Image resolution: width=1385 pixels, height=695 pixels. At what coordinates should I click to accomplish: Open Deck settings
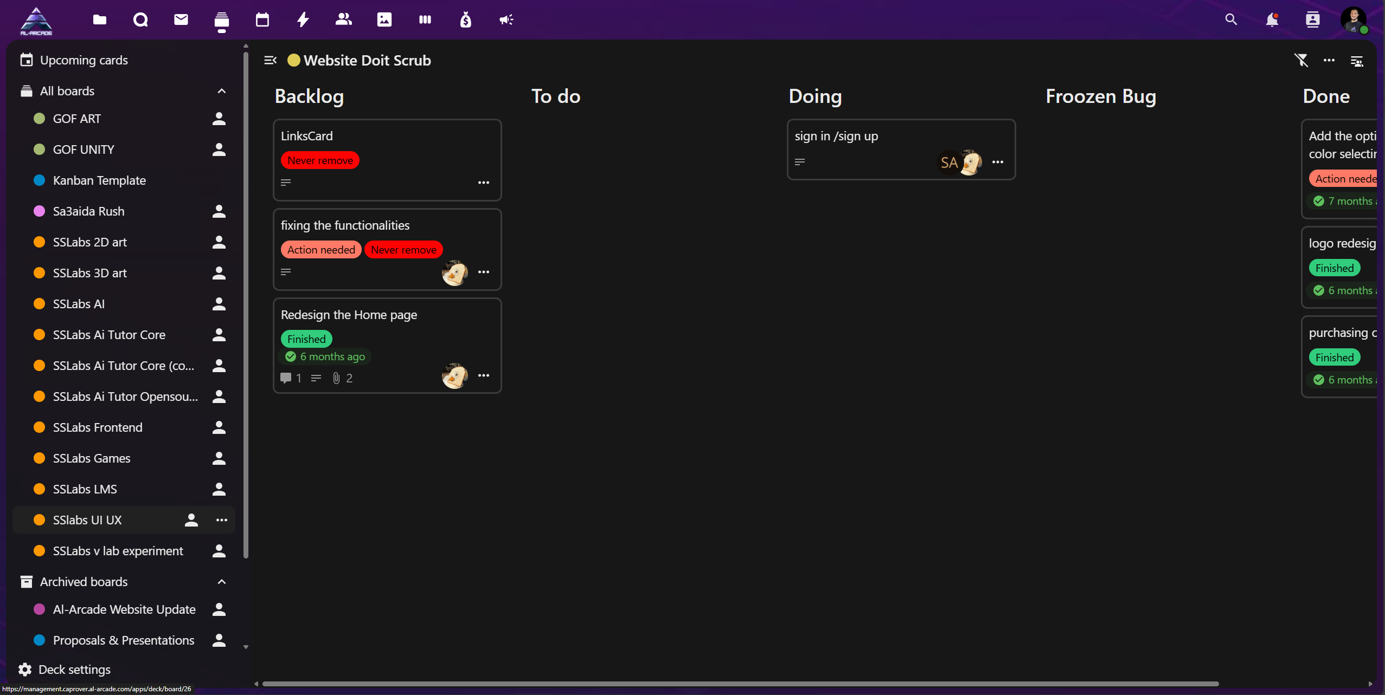pos(74,670)
